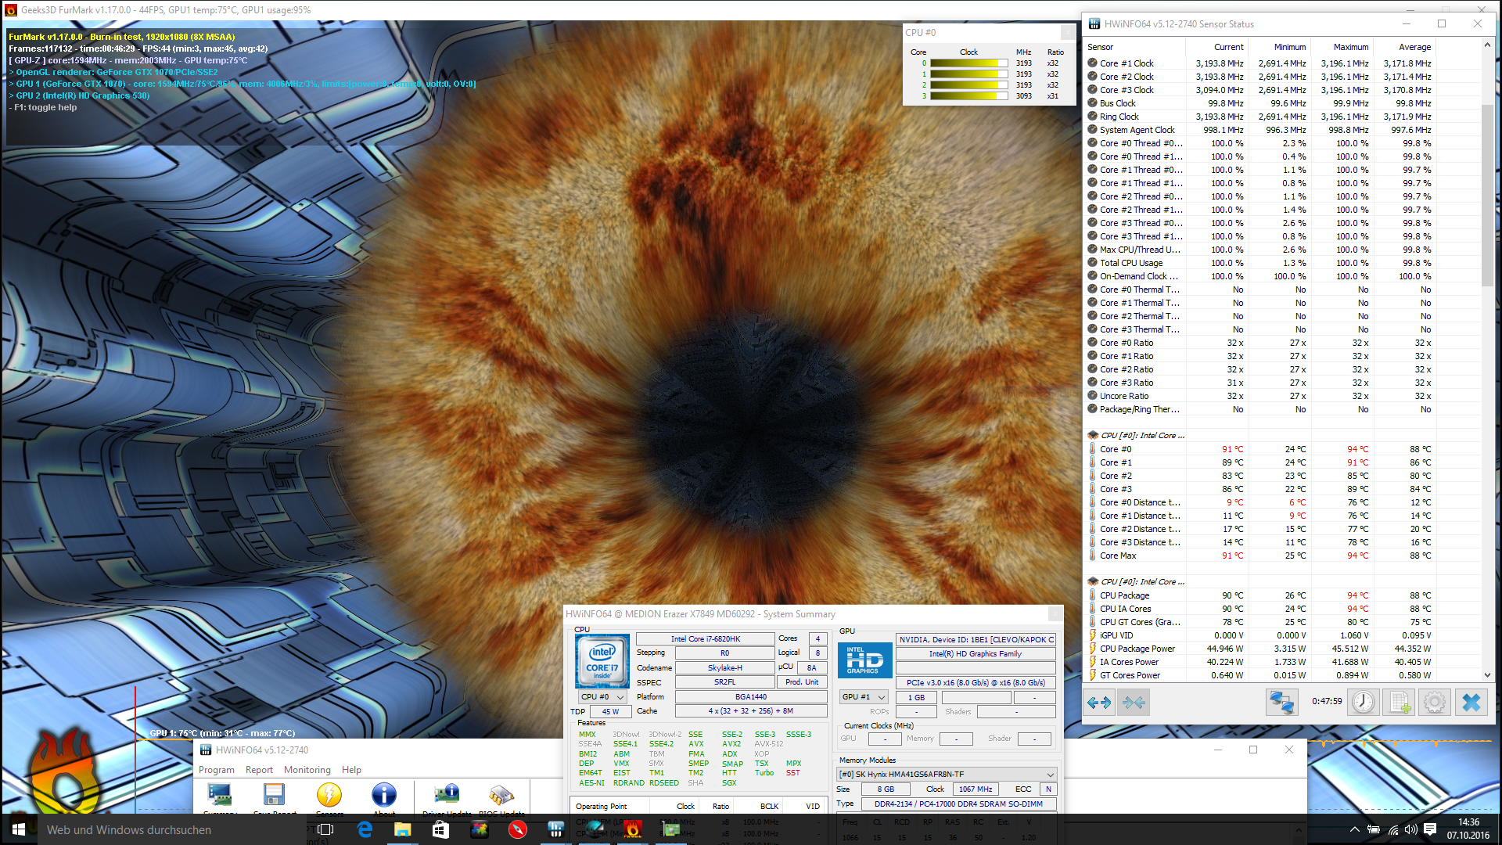Close the small CPU #0 clock panel

click(1067, 32)
